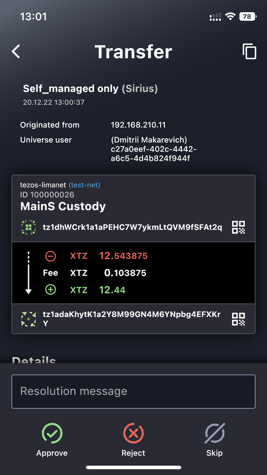Approve the pending transfer
The width and height of the screenshot is (267, 475).
52,439
